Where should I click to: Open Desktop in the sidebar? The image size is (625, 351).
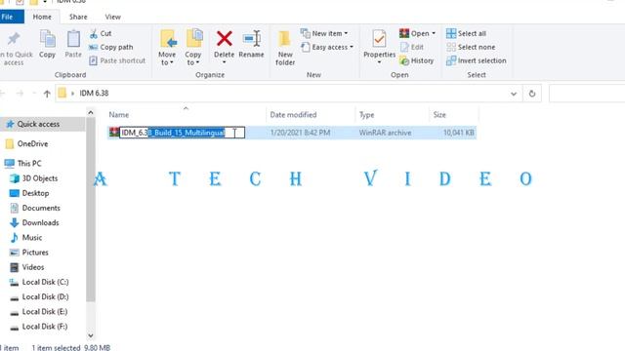click(35, 193)
